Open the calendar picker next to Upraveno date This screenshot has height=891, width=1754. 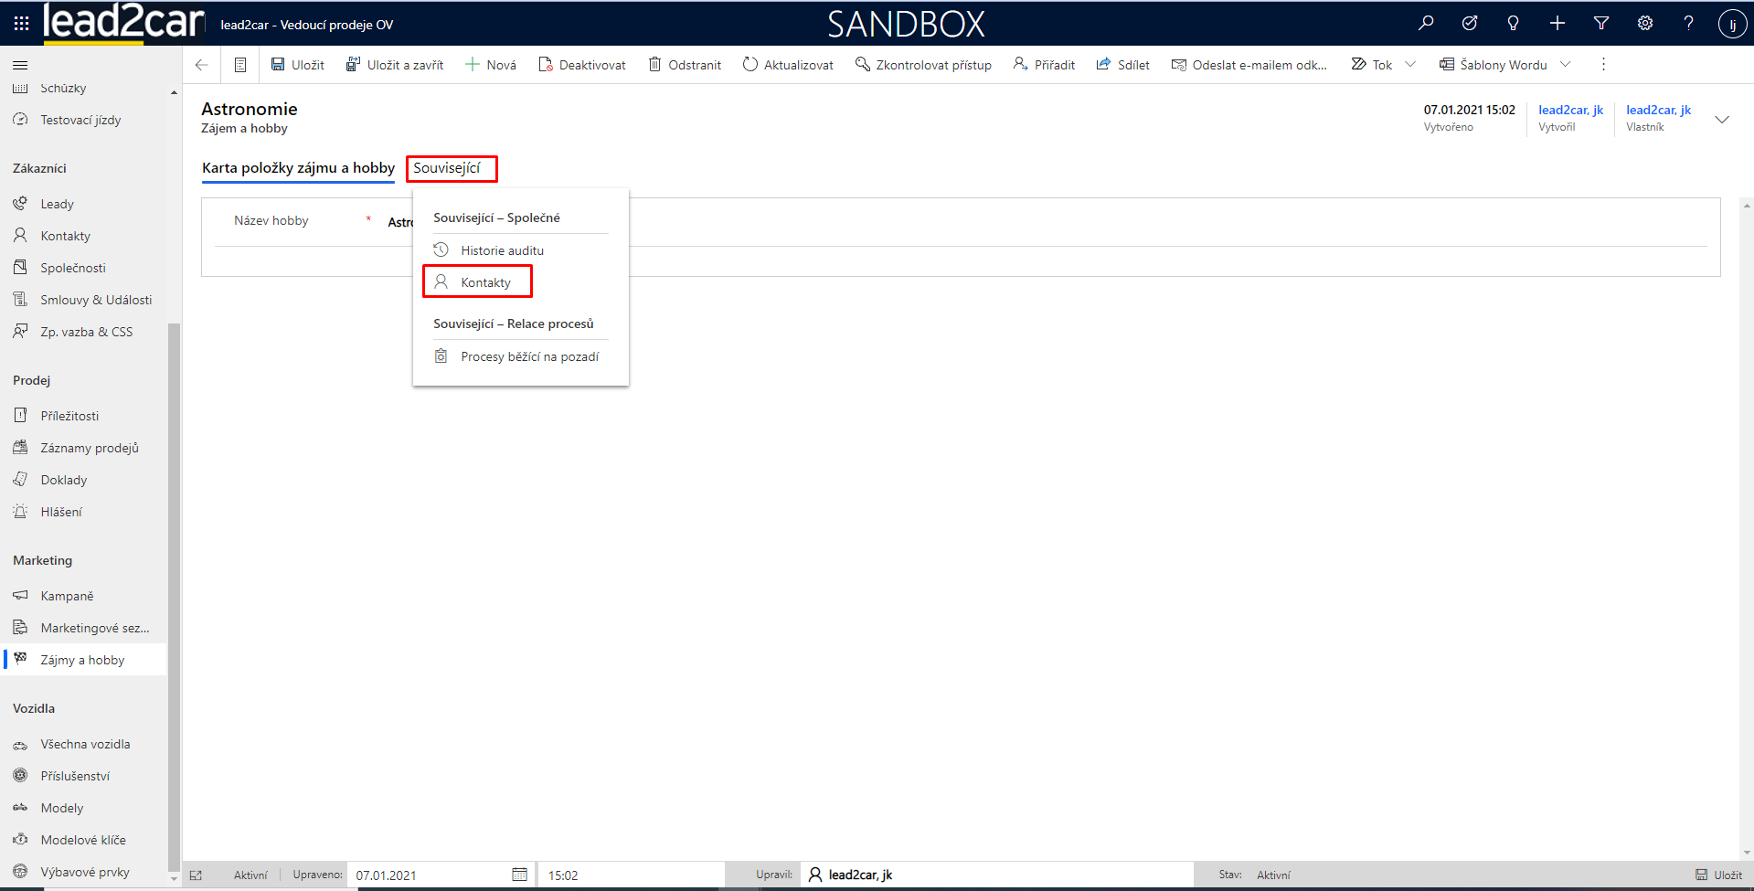[x=519, y=875]
